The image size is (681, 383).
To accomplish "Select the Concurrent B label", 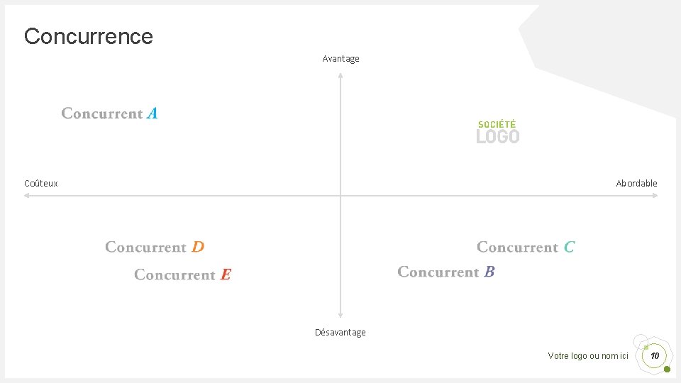I will (445, 272).
